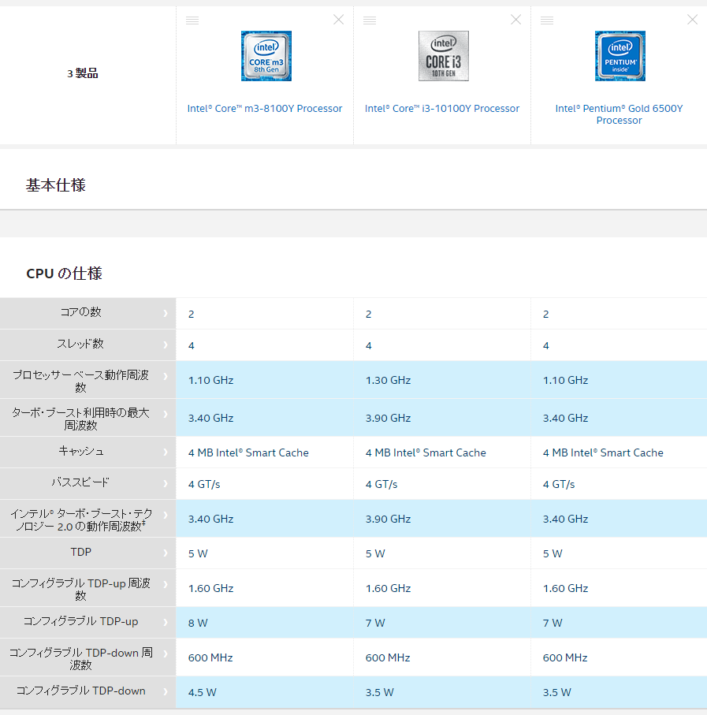Expand the コアの数 row details
Viewport: 707px width, 715px height.
[x=166, y=313]
